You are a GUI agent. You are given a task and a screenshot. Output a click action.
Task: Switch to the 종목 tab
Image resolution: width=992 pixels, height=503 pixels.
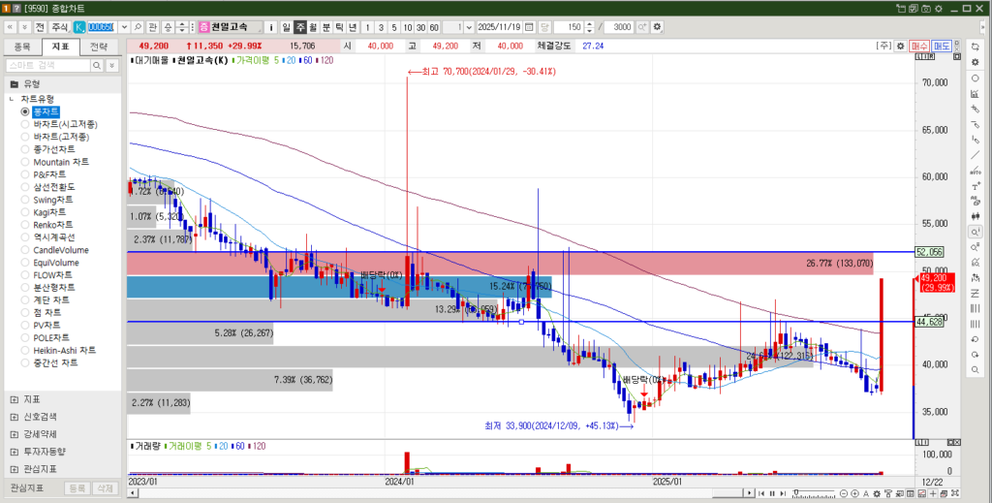coord(22,46)
